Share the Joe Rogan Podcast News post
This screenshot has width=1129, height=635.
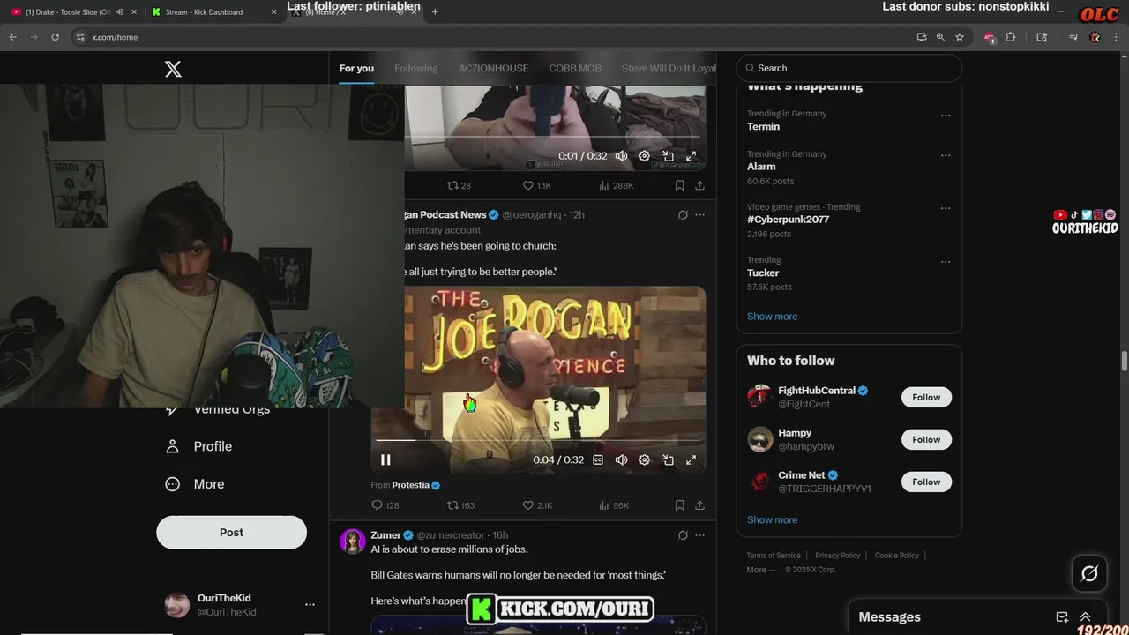699,505
